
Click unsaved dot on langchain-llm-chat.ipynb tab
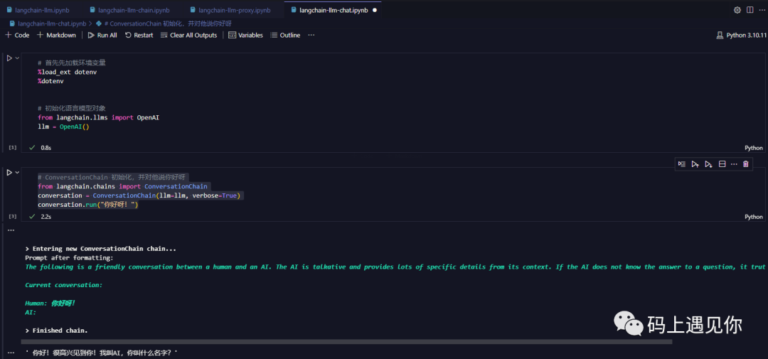[375, 10]
